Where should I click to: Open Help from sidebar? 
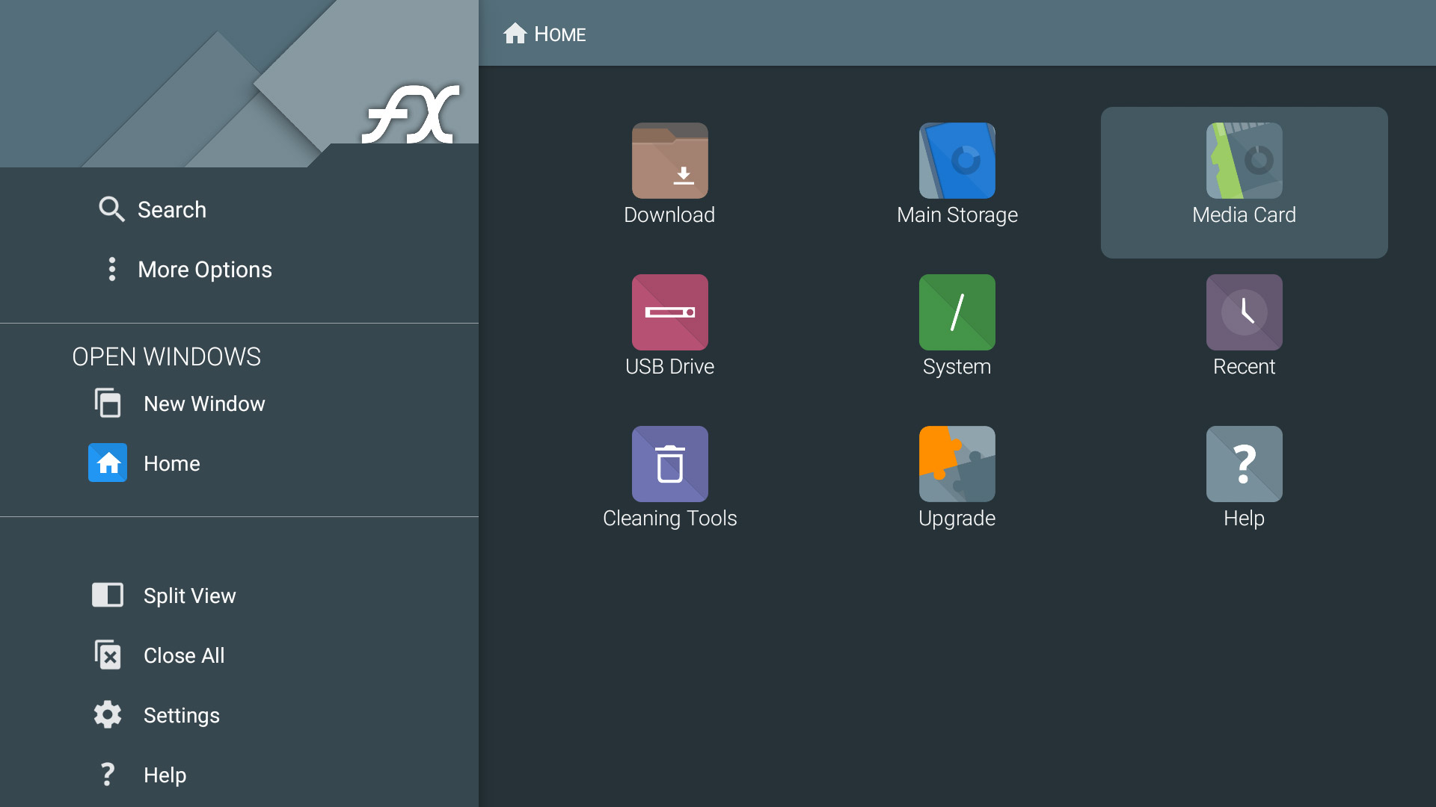click(165, 774)
